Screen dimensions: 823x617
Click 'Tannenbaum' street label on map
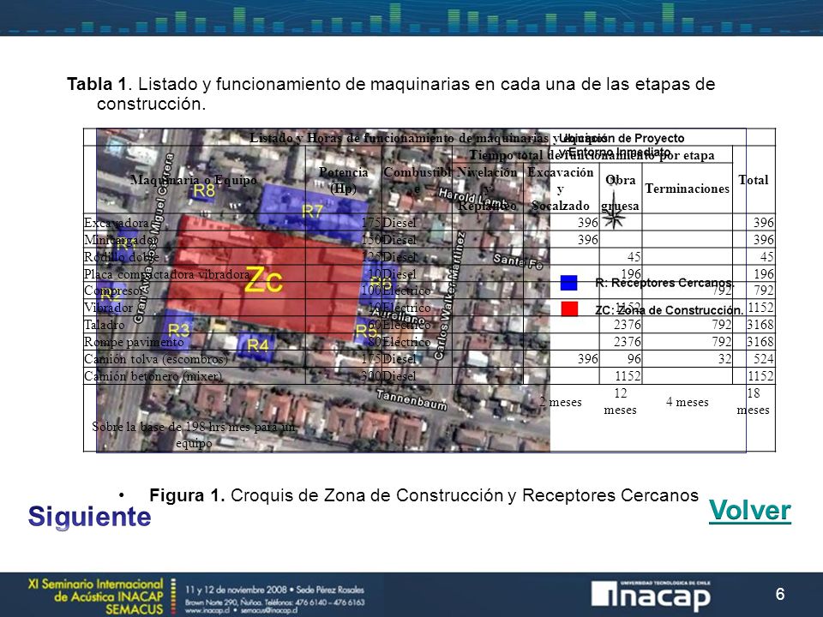coord(411,400)
